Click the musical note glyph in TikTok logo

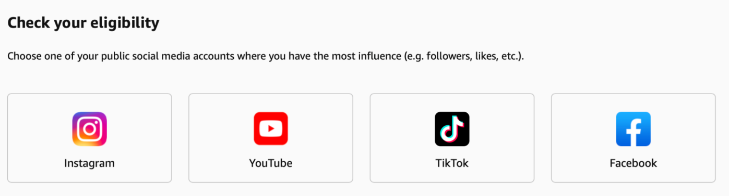coord(452,129)
